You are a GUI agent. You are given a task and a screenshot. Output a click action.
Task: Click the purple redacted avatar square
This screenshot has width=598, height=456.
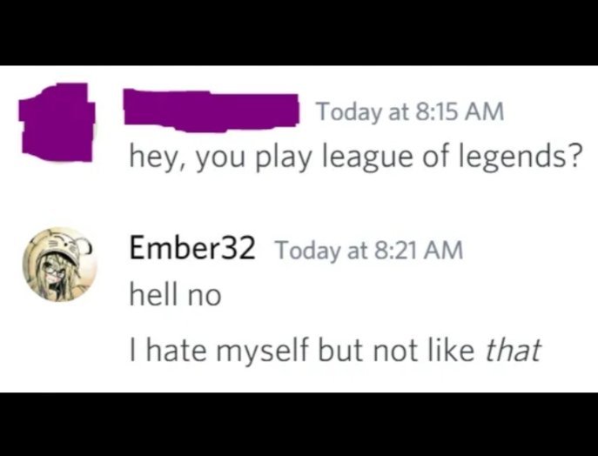point(57,122)
